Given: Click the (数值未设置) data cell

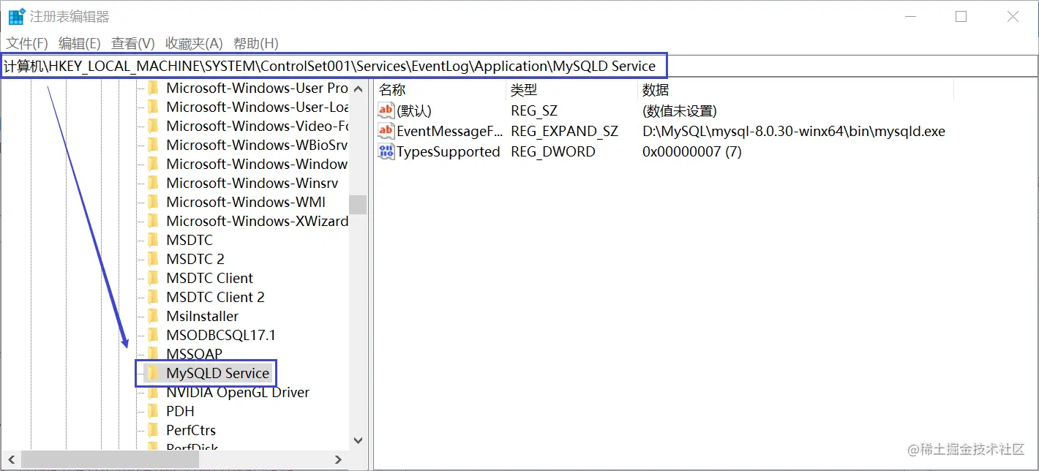Looking at the screenshot, I should (680, 110).
